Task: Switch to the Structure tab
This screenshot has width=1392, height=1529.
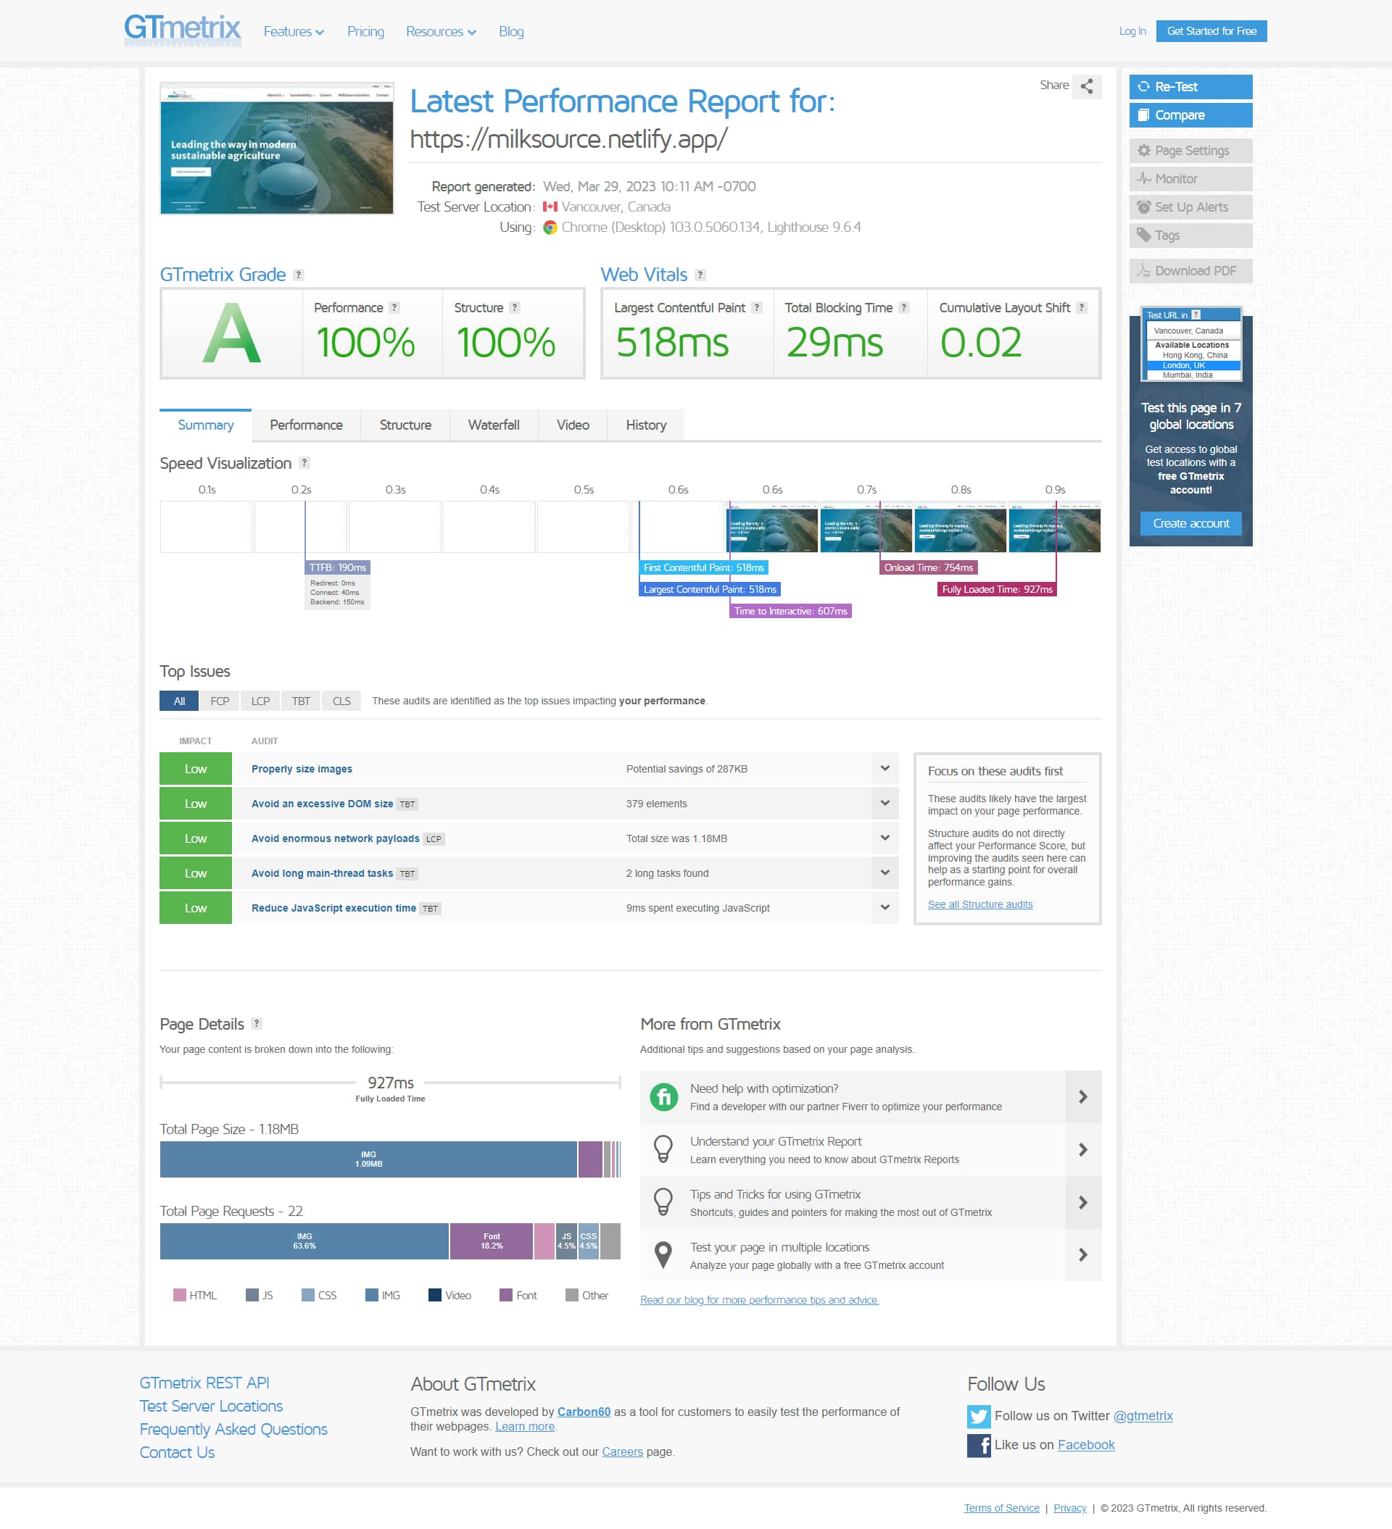Action: click(405, 425)
